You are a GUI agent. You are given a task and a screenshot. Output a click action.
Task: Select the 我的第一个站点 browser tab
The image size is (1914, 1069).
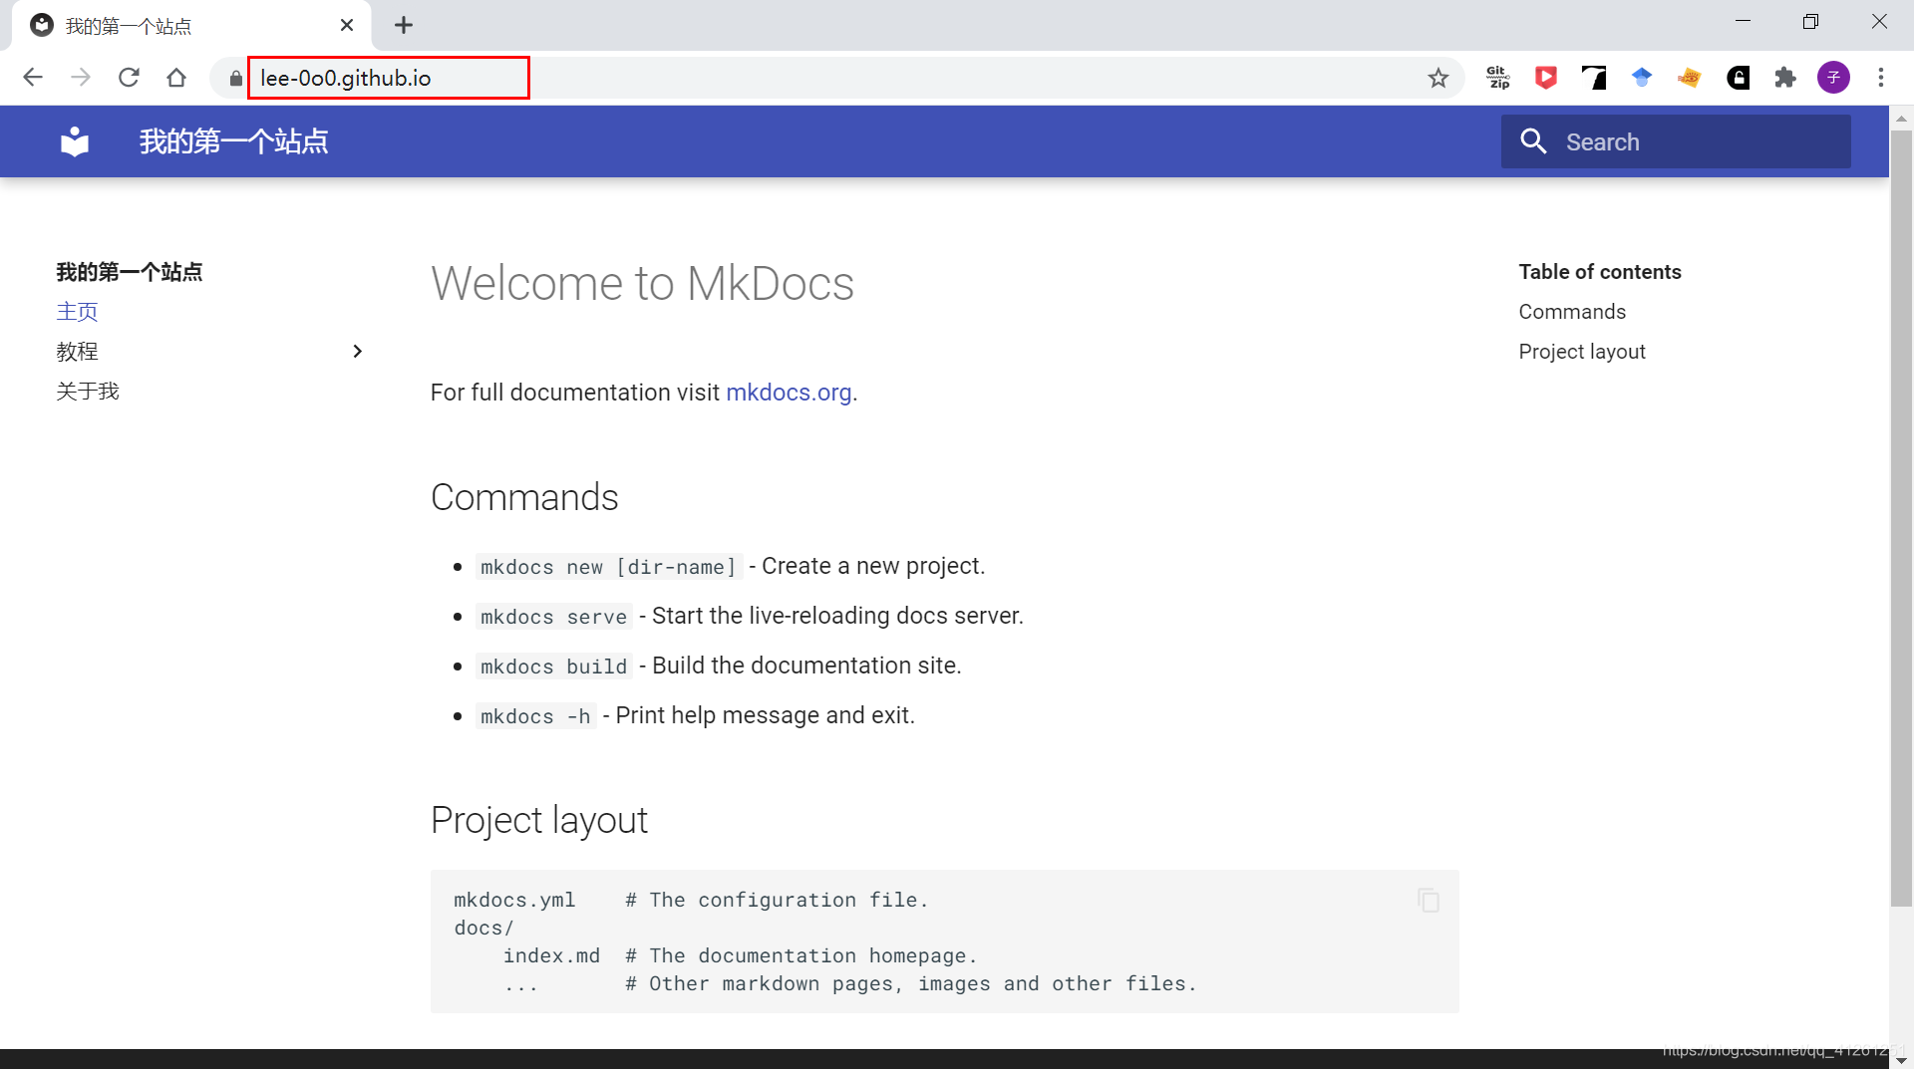click(191, 26)
